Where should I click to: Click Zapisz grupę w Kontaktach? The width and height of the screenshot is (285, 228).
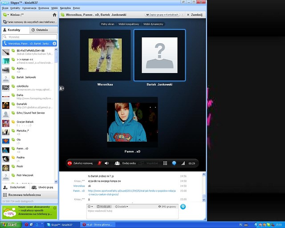tap(162, 15)
